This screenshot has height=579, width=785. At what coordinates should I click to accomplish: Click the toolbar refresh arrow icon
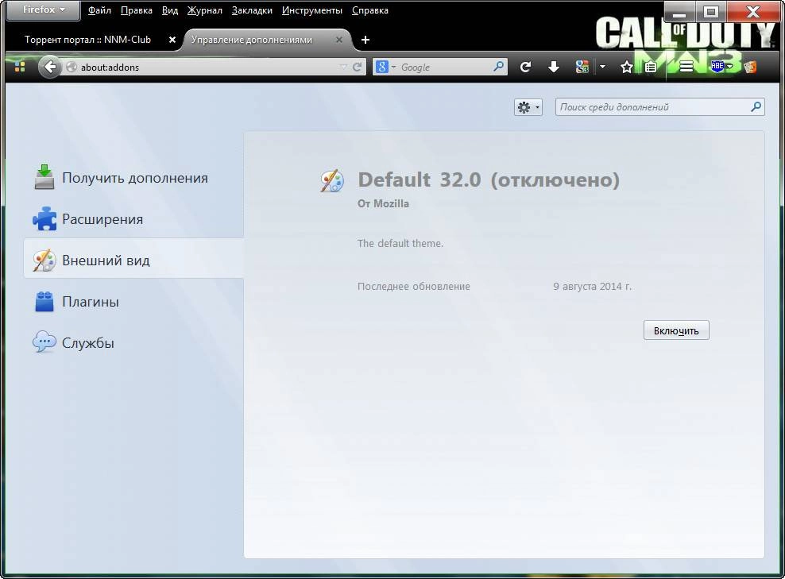(x=525, y=67)
